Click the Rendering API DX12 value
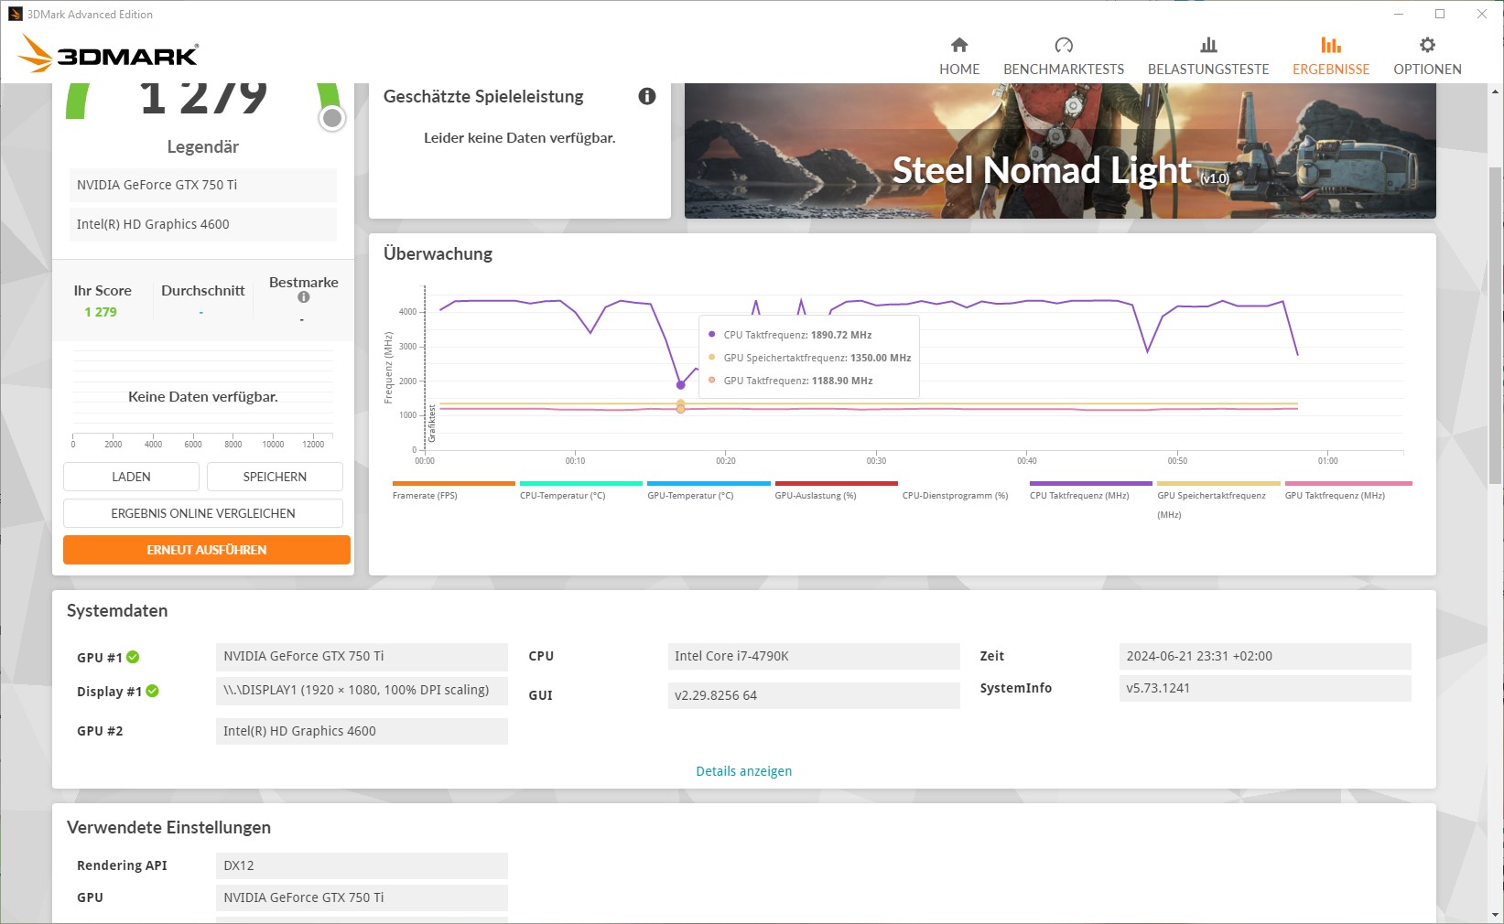The width and height of the screenshot is (1504, 924). pos(362,865)
